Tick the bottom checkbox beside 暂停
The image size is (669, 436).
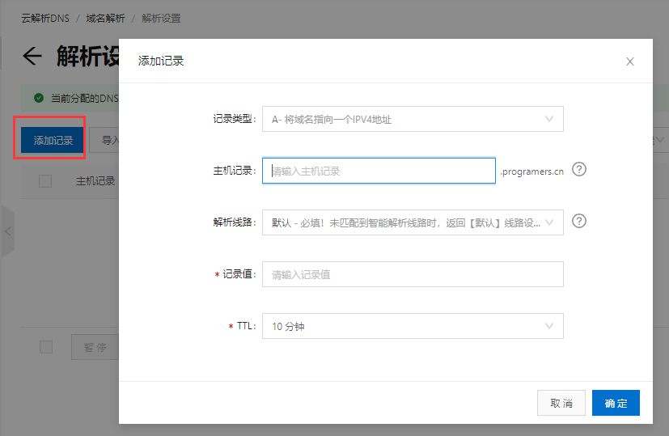46,347
